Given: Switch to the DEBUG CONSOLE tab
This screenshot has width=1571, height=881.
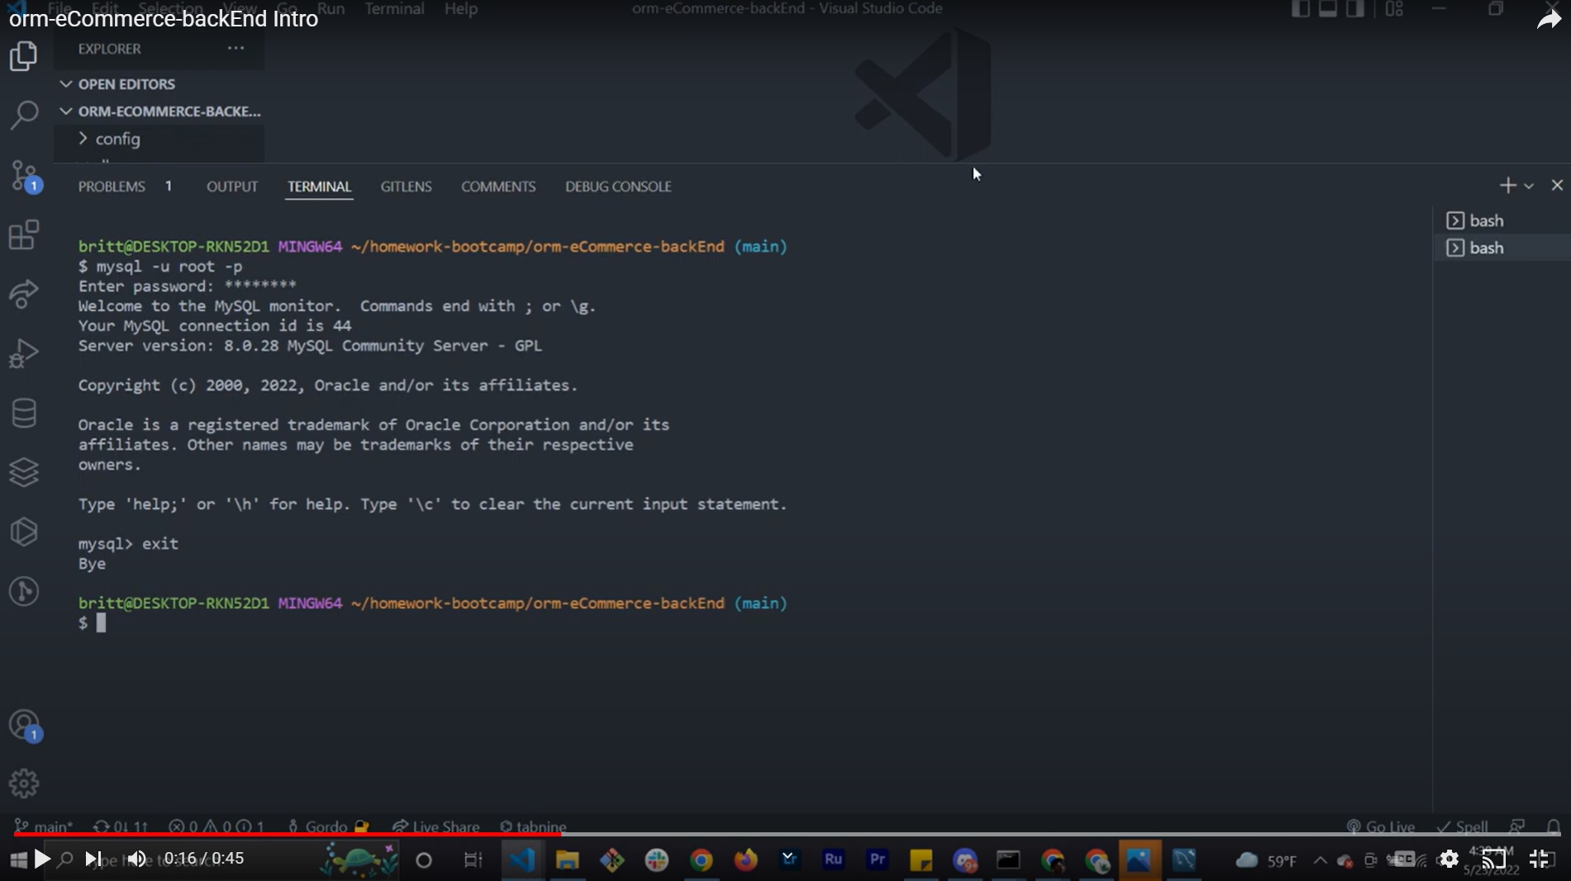Looking at the screenshot, I should (618, 187).
